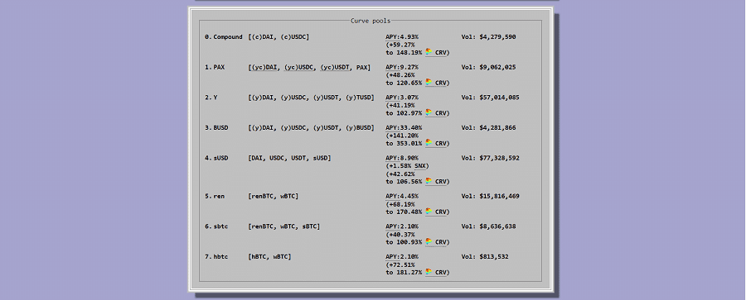Click APY:2.10% in the hbtc row
Image resolution: width=746 pixels, height=300 pixels.
click(x=402, y=257)
